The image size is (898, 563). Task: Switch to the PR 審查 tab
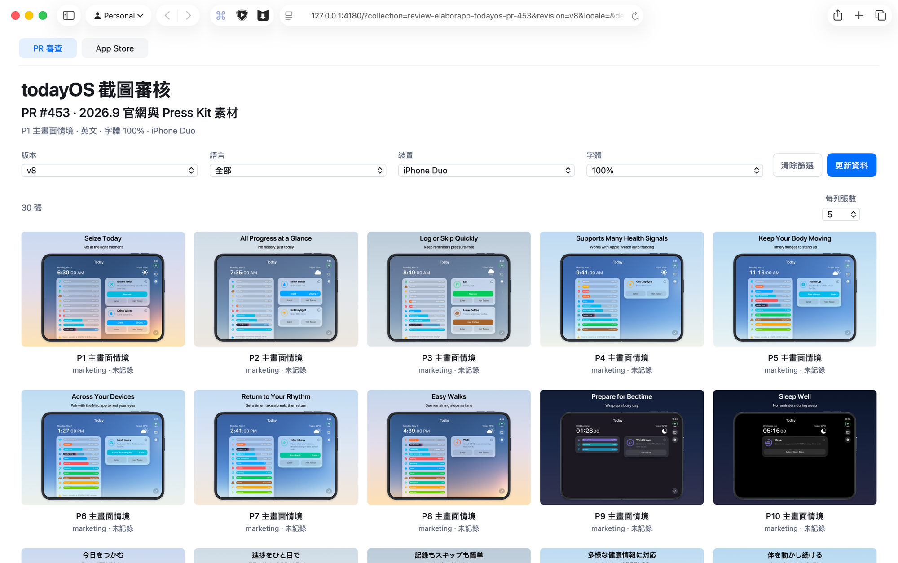[x=48, y=48]
